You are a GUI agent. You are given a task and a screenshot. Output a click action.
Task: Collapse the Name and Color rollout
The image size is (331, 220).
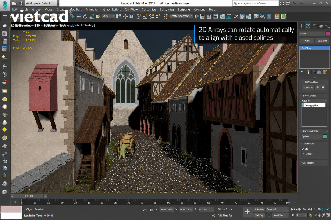[314, 131]
